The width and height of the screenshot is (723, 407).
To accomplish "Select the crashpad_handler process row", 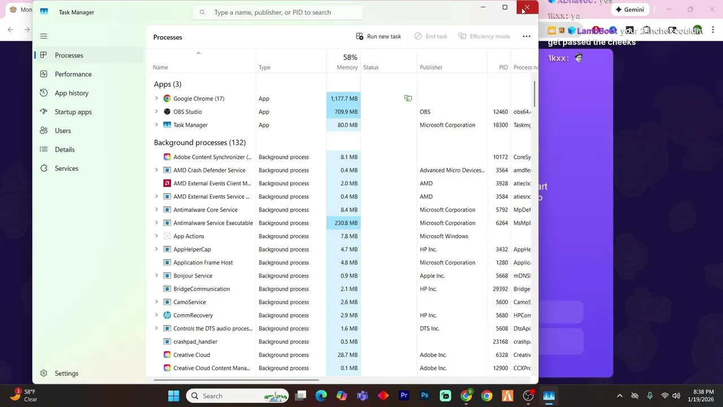I will click(x=338, y=341).
